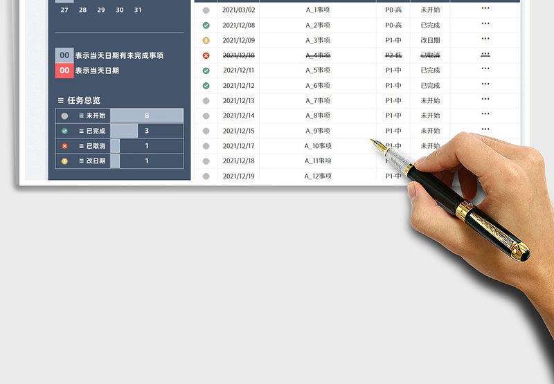The image size is (554, 384).
Task: Click the gray status dot for A_1事项
Action: point(206,10)
